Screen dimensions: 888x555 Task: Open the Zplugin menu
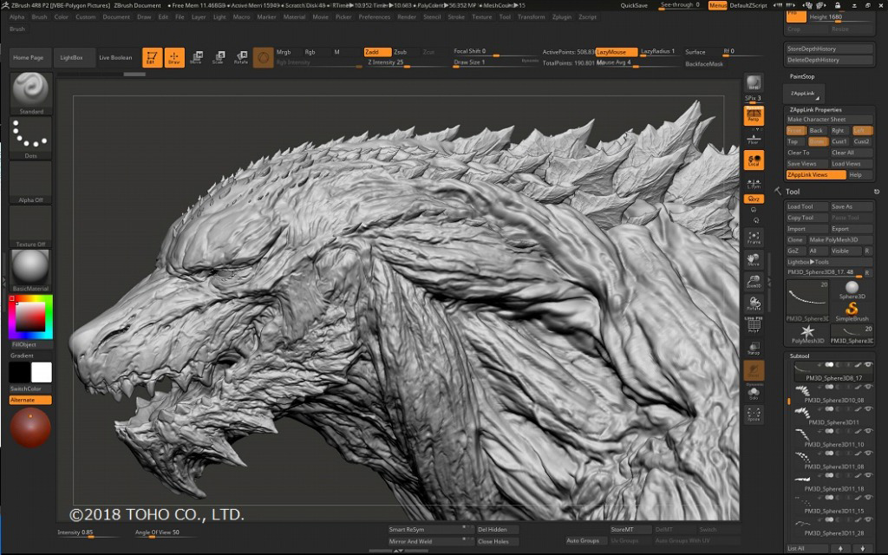coord(562,17)
